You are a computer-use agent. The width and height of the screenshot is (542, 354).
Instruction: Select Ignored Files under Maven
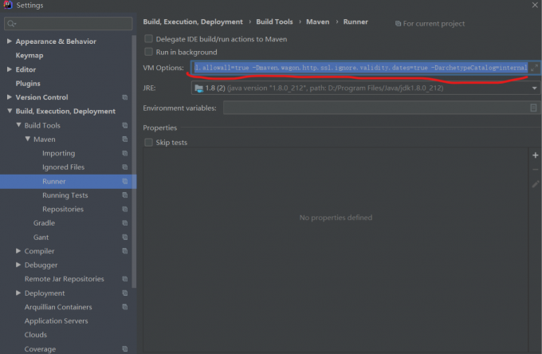(63, 167)
